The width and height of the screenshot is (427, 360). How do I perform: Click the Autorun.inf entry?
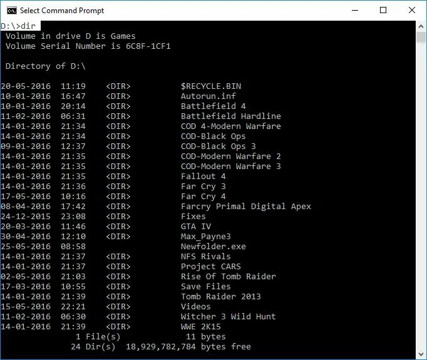click(x=208, y=96)
